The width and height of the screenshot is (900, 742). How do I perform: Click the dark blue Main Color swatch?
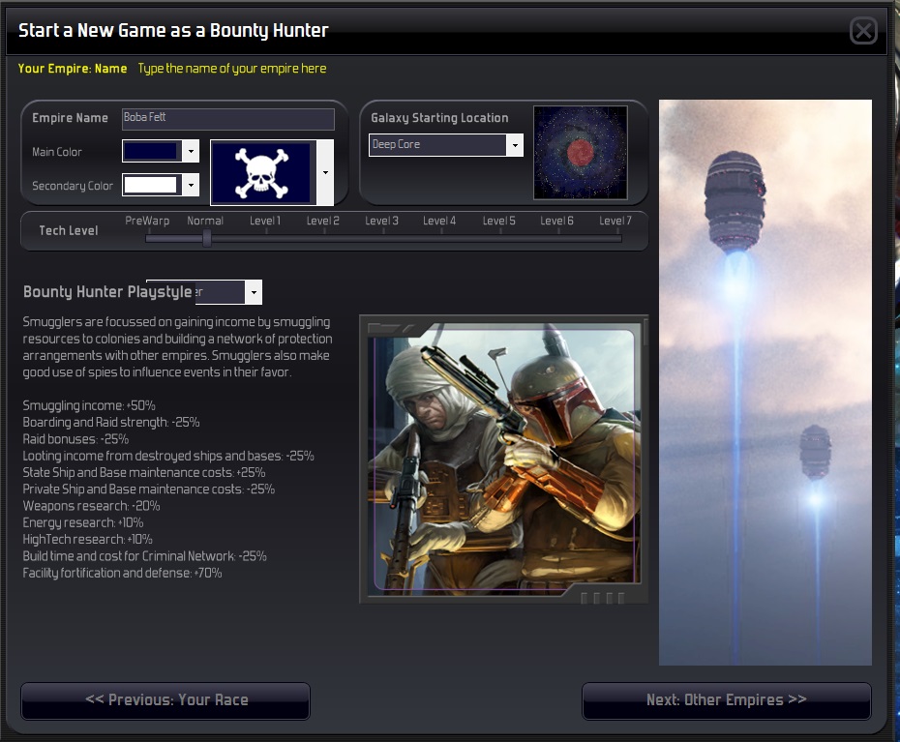pyautogui.click(x=152, y=152)
